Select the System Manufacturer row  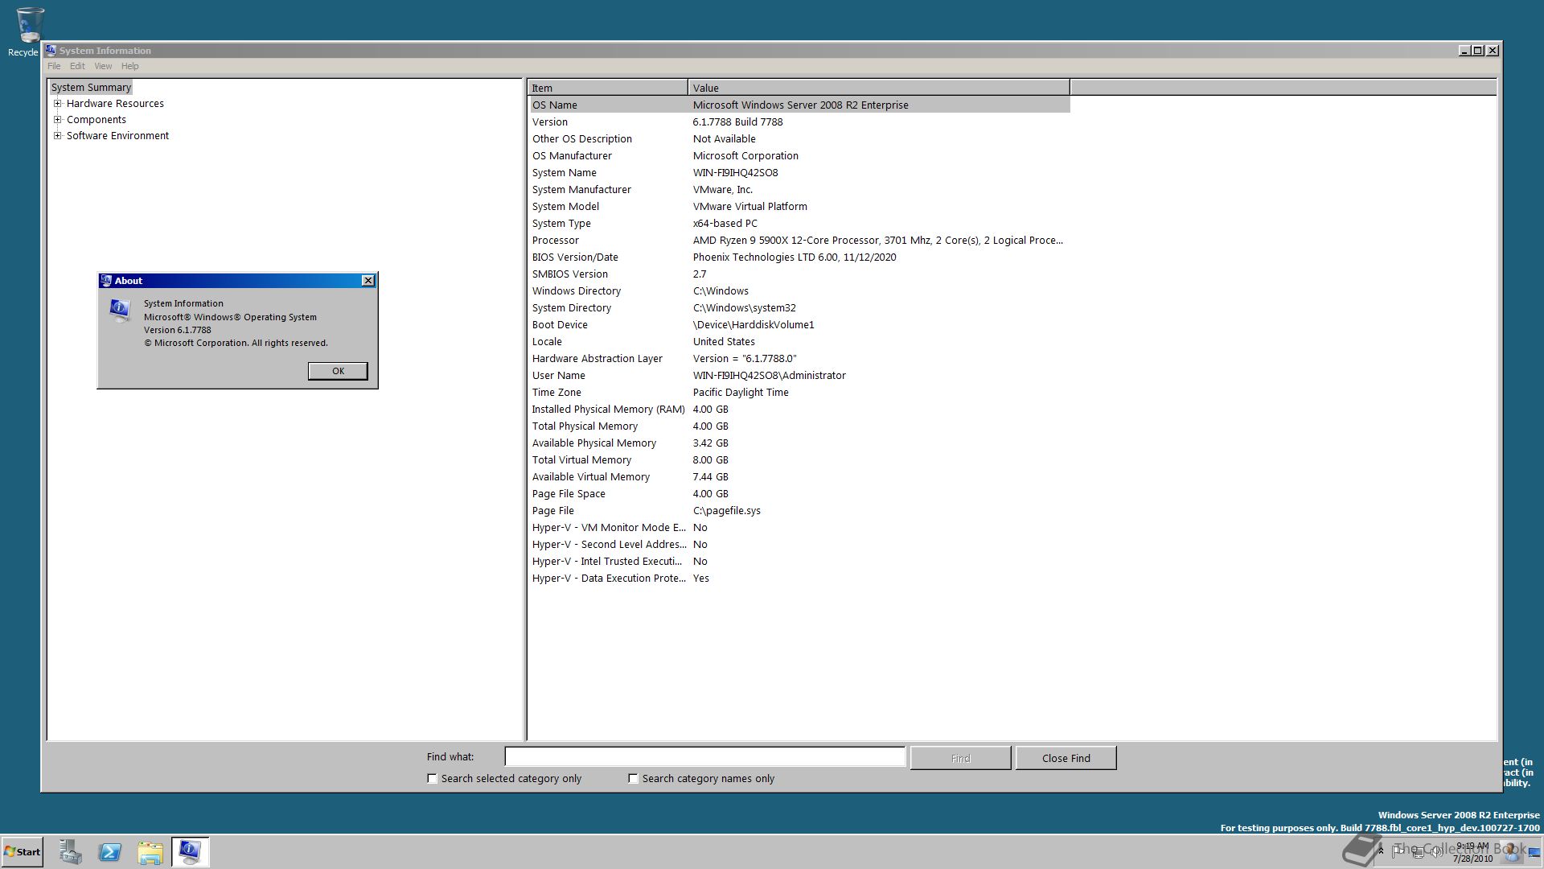[799, 190]
